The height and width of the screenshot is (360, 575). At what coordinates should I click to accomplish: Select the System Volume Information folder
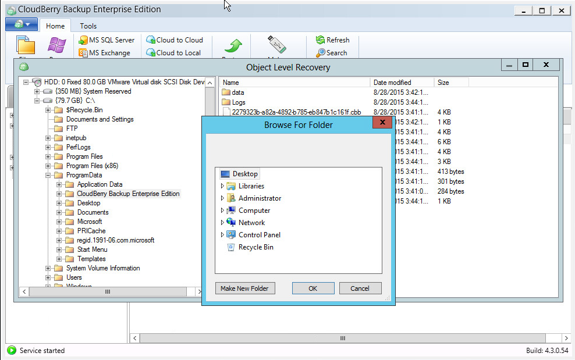click(x=103, y=268)
